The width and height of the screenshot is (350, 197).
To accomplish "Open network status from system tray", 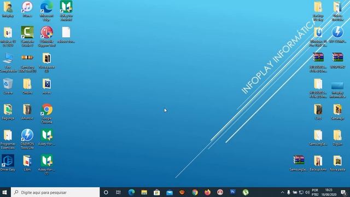I will (x=301, y=192).
